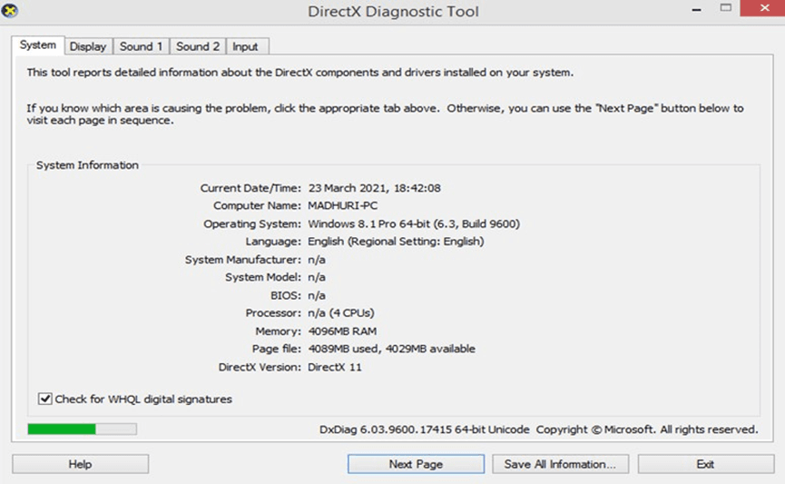Click the 4096MB RAM memory value
The width and height of the screenshot is (785, 484).
[342, 331]
